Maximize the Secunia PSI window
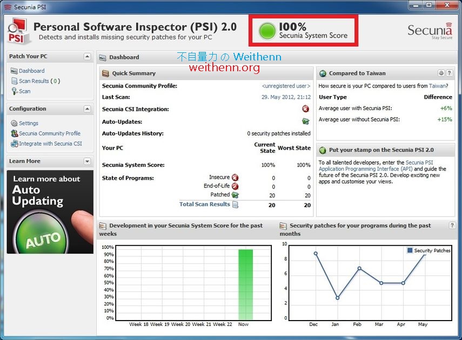Screen dimensions: 462x340 [x=429, y=5]
